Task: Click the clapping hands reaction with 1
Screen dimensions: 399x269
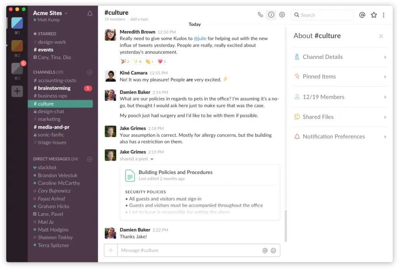Action: point(149,61)
